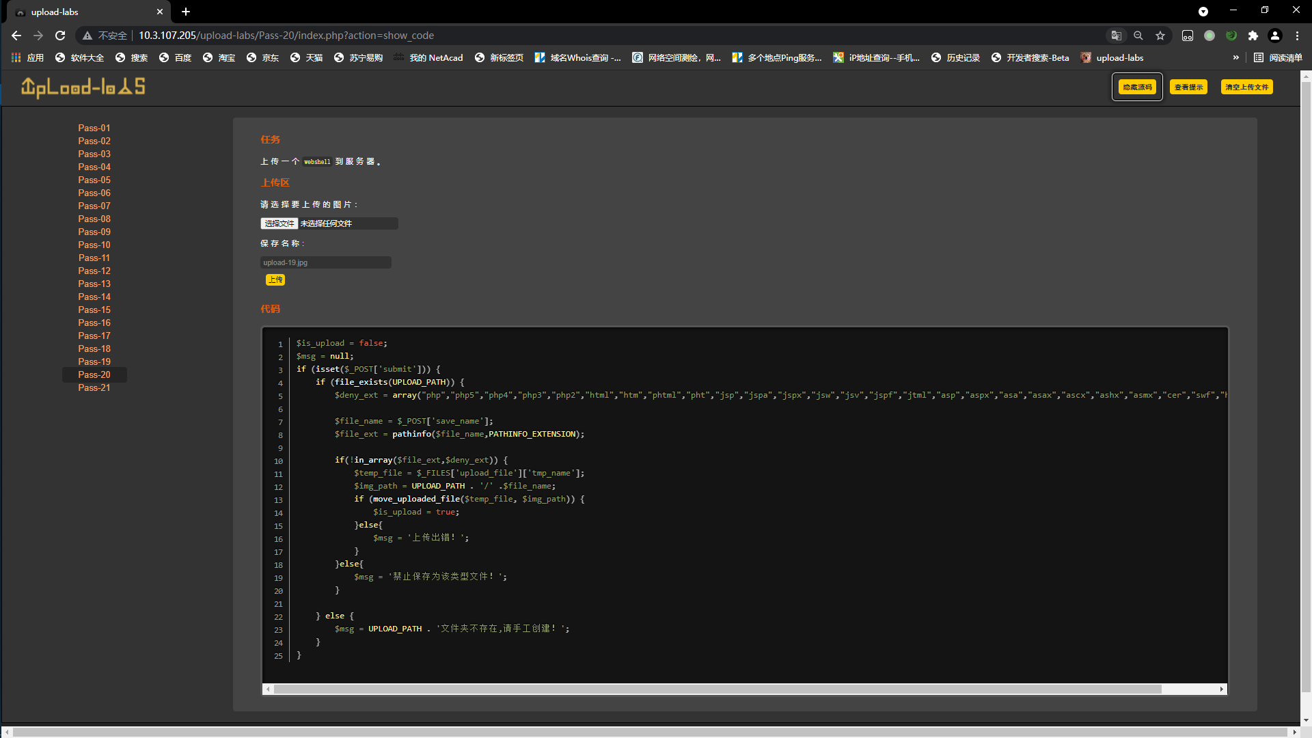Open the user profile avatar icon
1312x738 pixels.
(x=1275, y=36)
